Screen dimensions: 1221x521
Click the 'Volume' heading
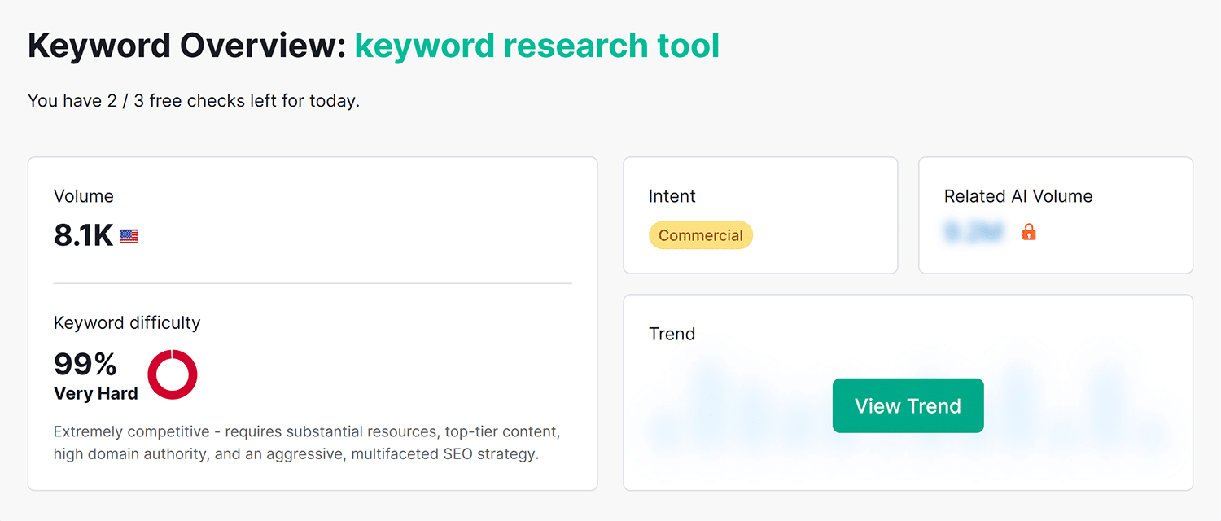coord(84,196)
